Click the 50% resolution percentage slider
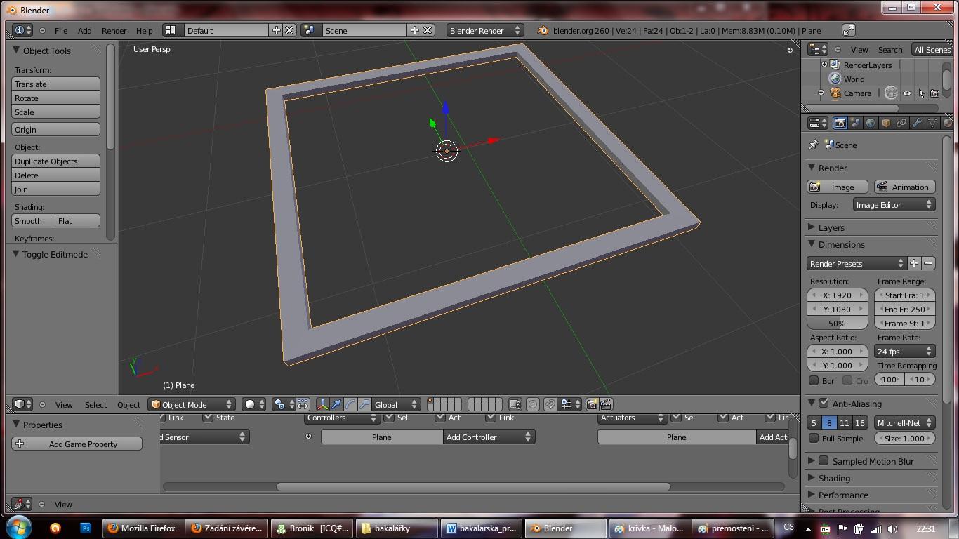This screenshot has width=959, height=539. point(837,324)
